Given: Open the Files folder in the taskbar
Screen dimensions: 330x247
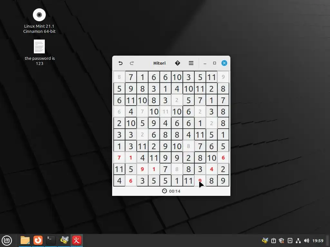Looking at the screenshot, I should coord(25,240).
